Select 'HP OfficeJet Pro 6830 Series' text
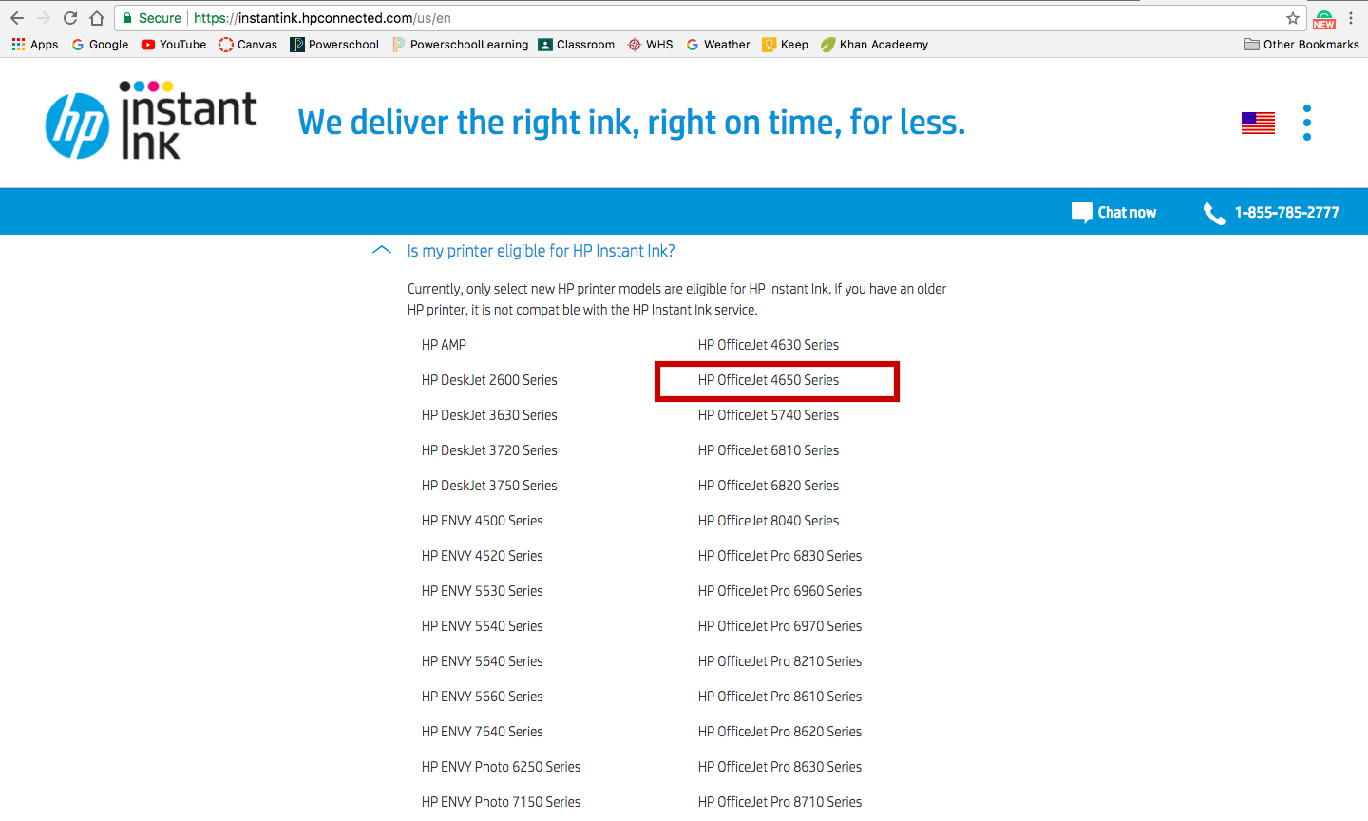 (x=780, y=556)
